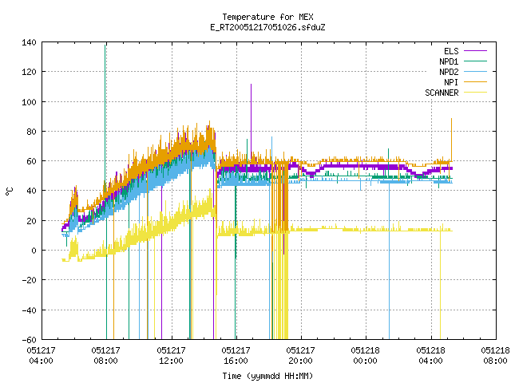Click x-axis tick label 051217 04:00

[x=41, y=356]
